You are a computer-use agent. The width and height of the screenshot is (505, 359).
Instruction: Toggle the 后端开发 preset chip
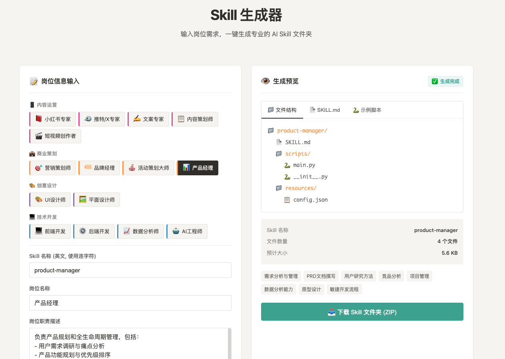(x=94, y=231)
